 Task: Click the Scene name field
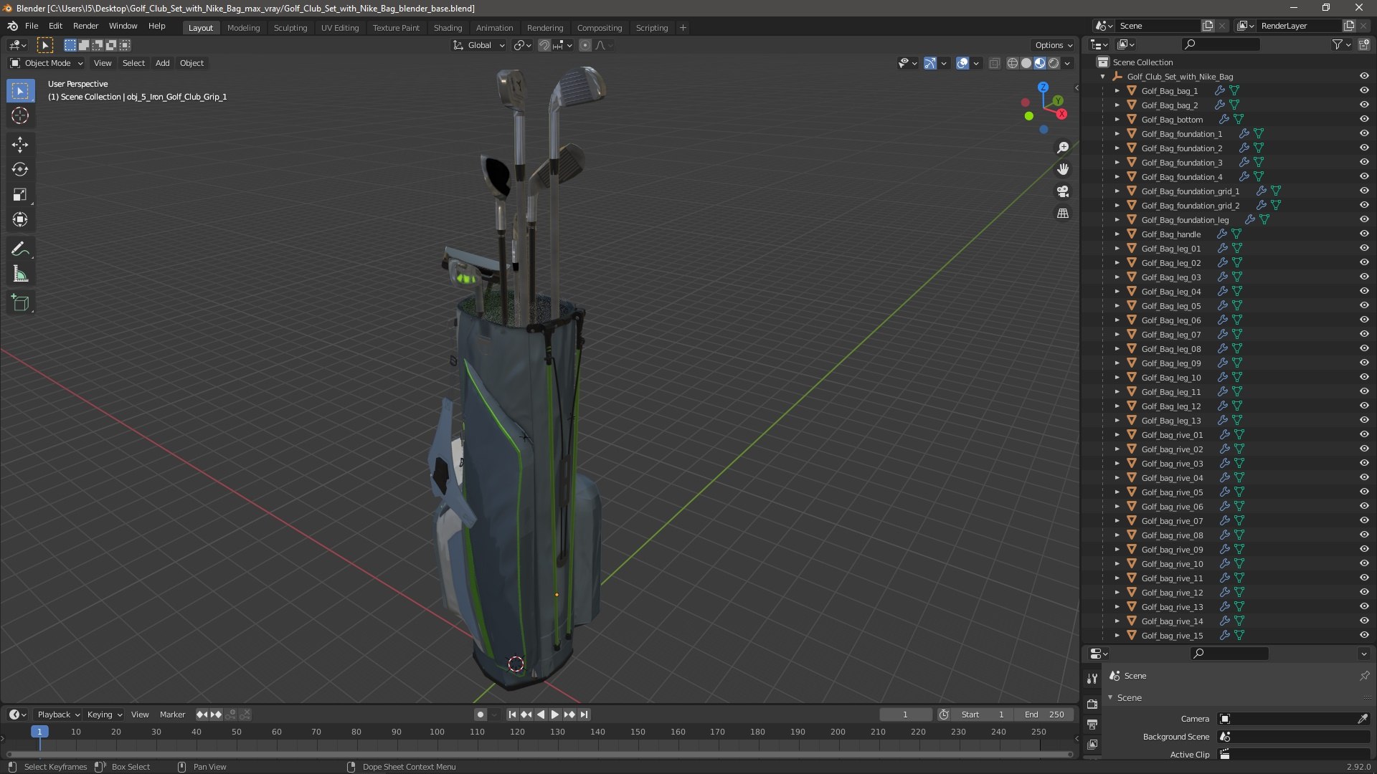(x=1159, y=26)
